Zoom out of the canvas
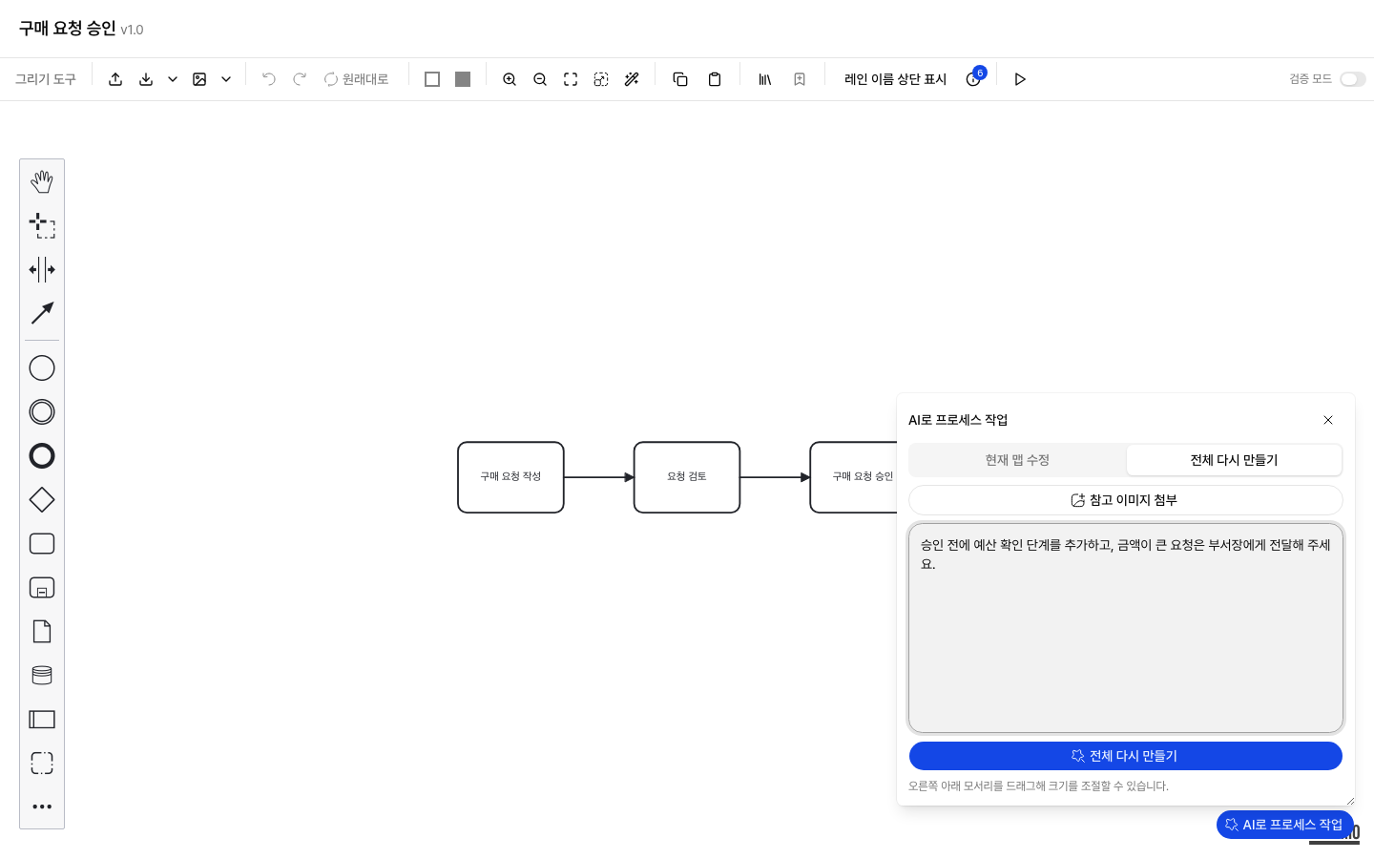 click(x=540, y=79)
